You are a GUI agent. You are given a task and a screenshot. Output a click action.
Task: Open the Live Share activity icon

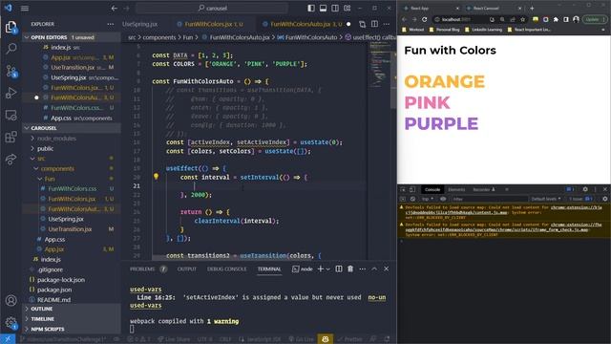pyautogui.click(x=11, y=160)
